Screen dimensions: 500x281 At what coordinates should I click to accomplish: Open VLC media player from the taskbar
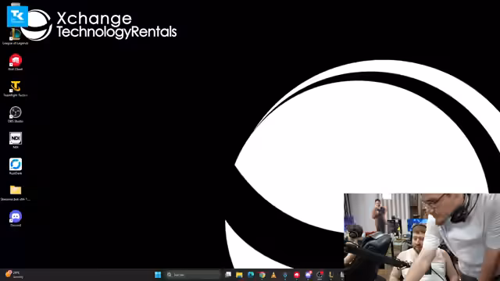coord(273,275)
